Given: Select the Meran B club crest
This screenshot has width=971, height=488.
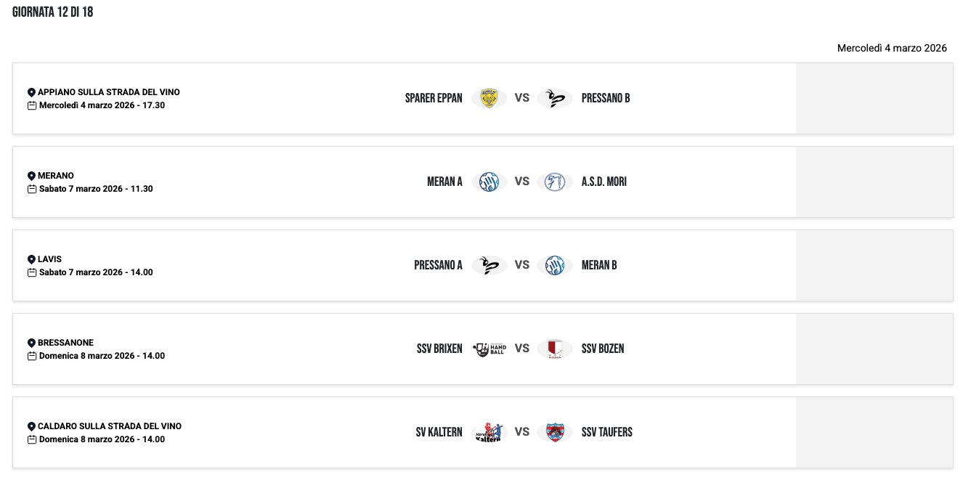Looking at the screenshot, I should point(555,265).
